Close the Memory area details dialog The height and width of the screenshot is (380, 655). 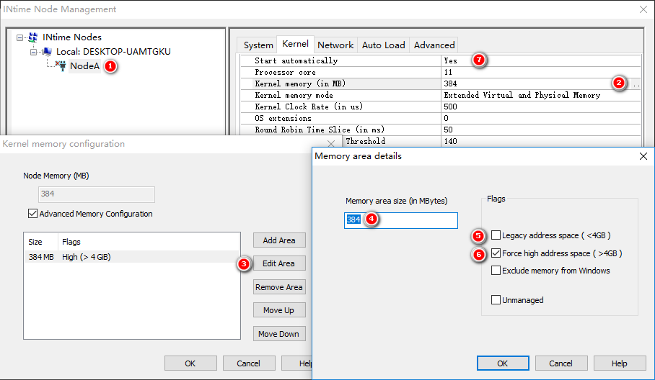(643, 156)
